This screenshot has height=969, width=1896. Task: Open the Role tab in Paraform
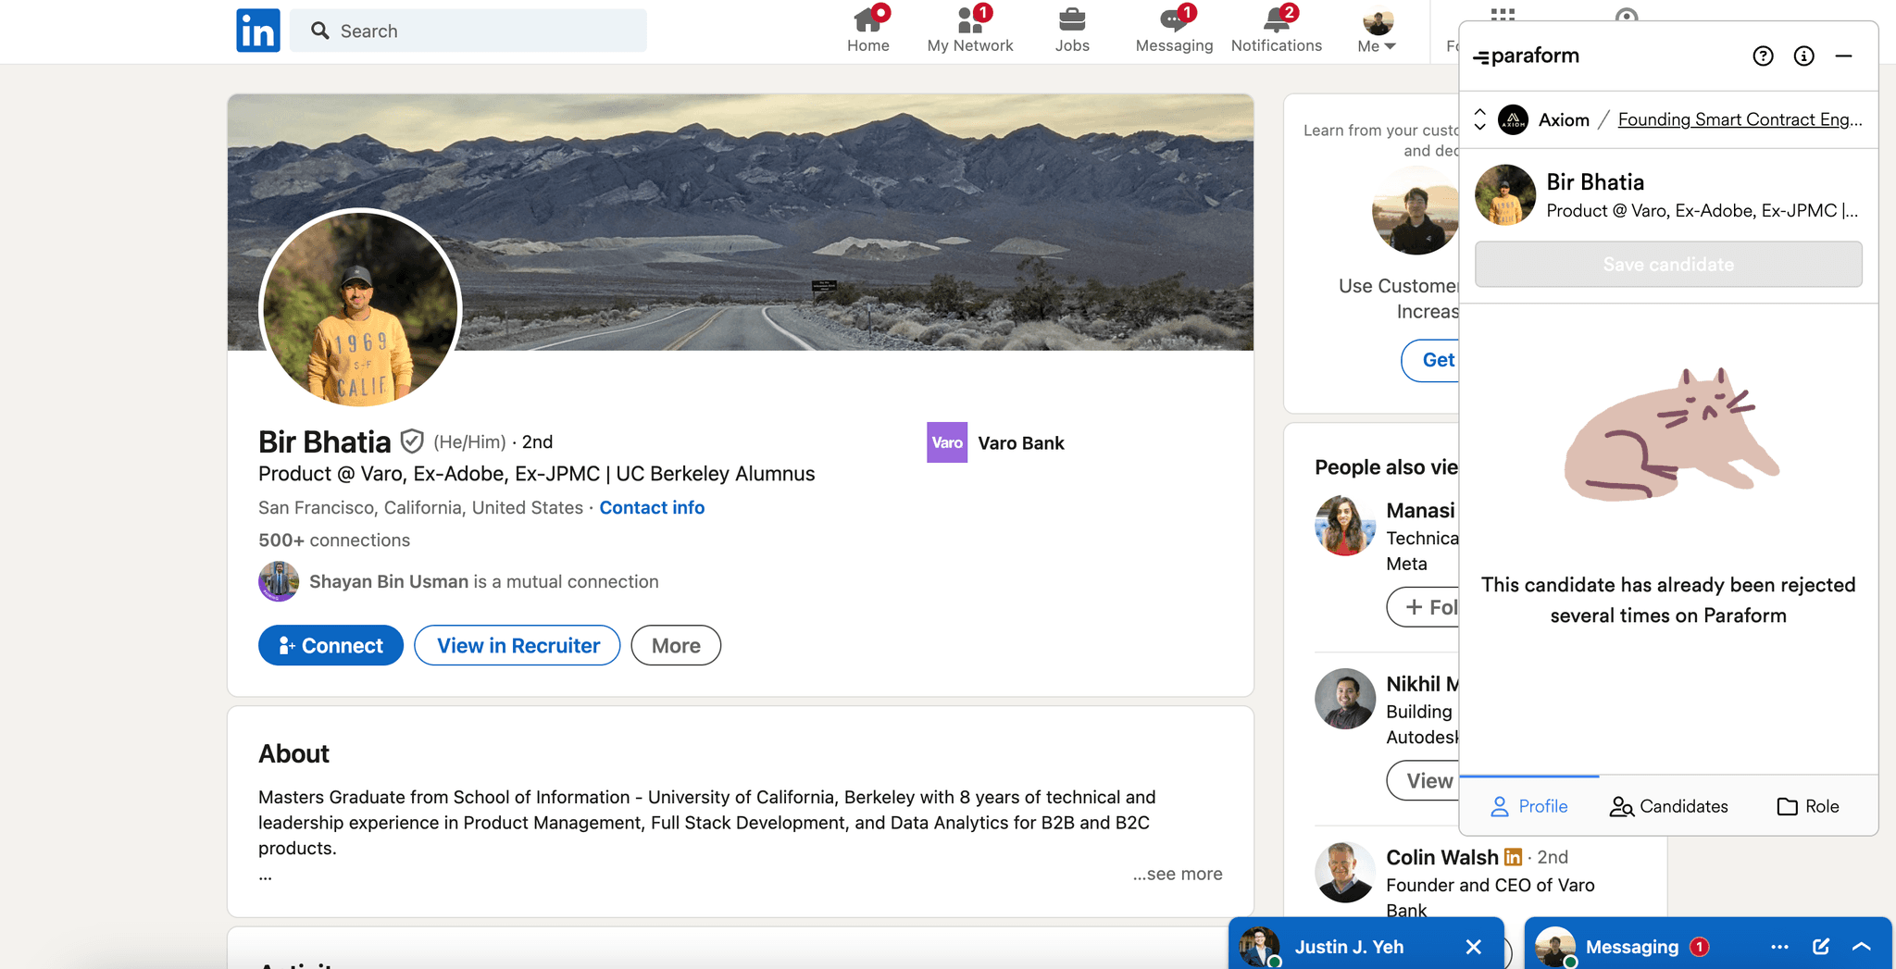[1806, 806]
